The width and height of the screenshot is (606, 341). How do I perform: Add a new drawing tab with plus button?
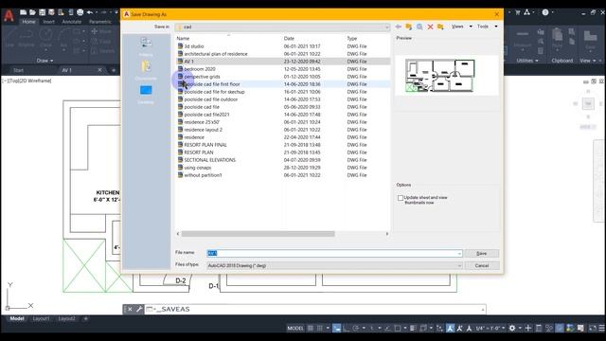point(114,70)
